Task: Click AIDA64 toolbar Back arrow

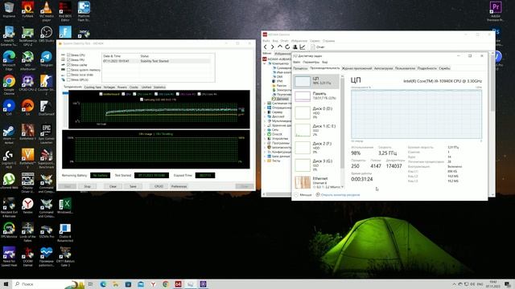Action: click(x=266, y=47)
